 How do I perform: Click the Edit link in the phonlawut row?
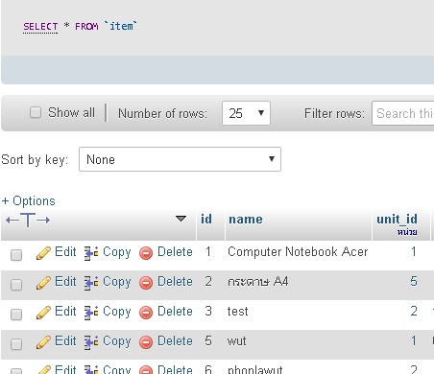[x=65, y=369]
